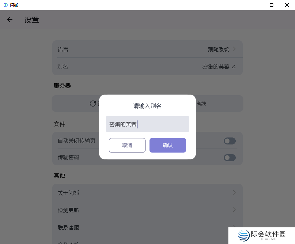Click inside the alias text input field
Viewport: 295px width, 244px height.
[x=147, y=123]
